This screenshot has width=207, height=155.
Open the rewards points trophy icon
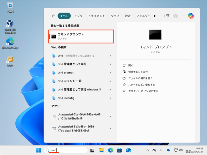(166, 16)
